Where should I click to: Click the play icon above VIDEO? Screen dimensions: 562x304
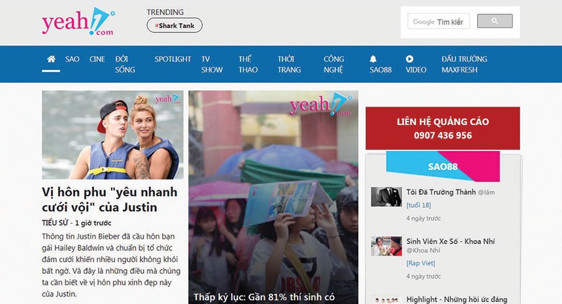[x=409, y=59]
